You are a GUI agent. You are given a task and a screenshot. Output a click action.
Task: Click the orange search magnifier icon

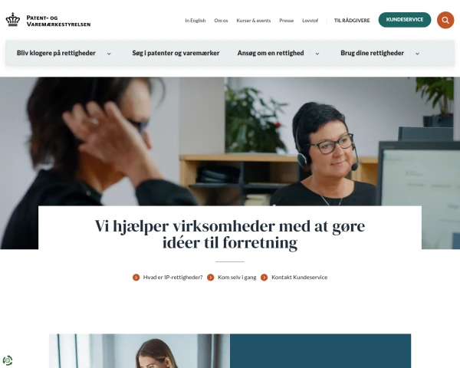coord(445,20)
